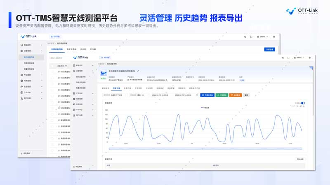Click the refresh icon in the back window header

point(245,37)
